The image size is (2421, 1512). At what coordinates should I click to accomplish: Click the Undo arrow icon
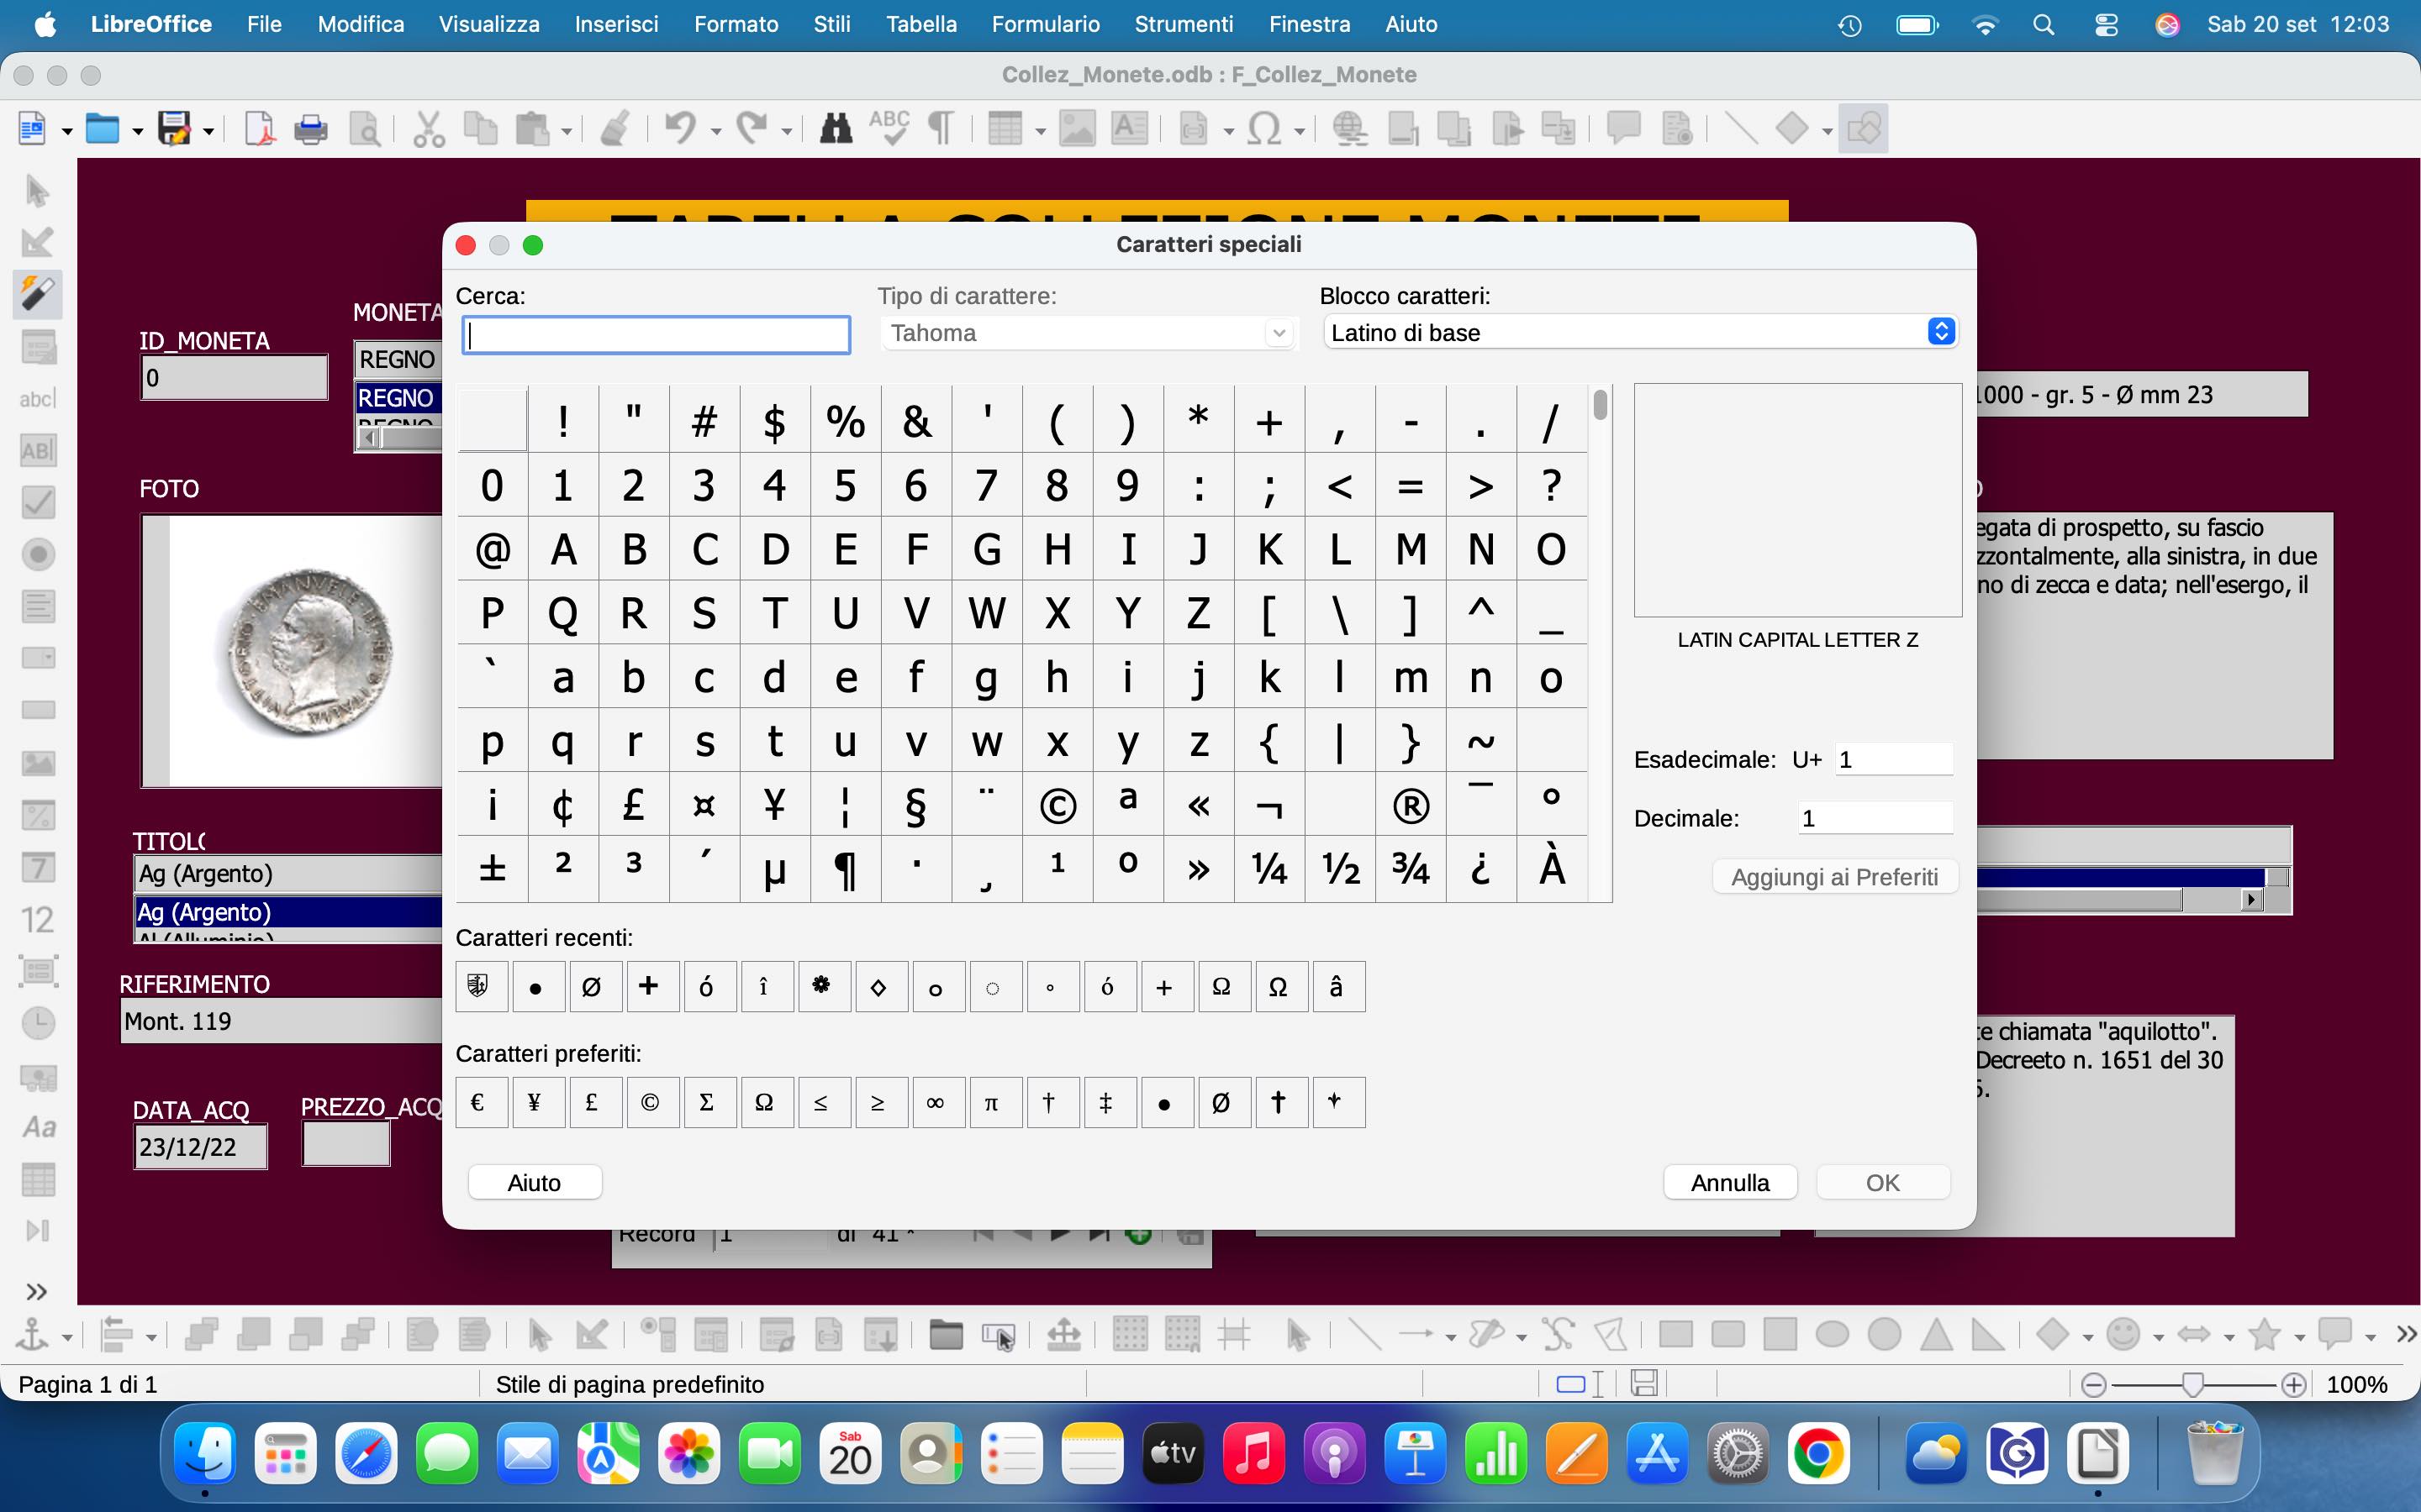pos(680,129)
